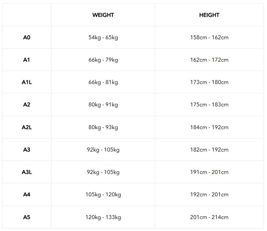Click the HEIGHT column header

(209, 15)
